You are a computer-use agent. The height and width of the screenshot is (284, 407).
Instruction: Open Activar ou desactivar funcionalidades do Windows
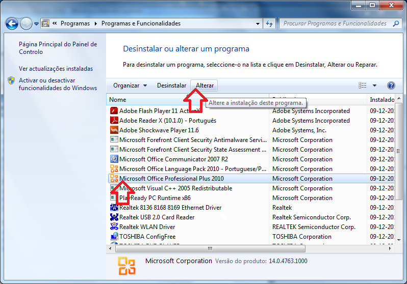tap(58, 84)
